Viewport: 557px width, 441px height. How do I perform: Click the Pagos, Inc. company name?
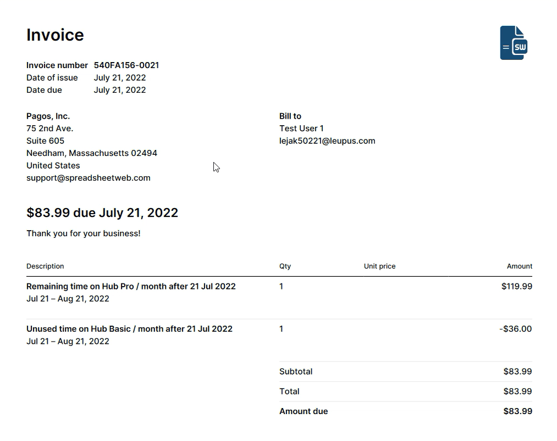tap(48, 116)
